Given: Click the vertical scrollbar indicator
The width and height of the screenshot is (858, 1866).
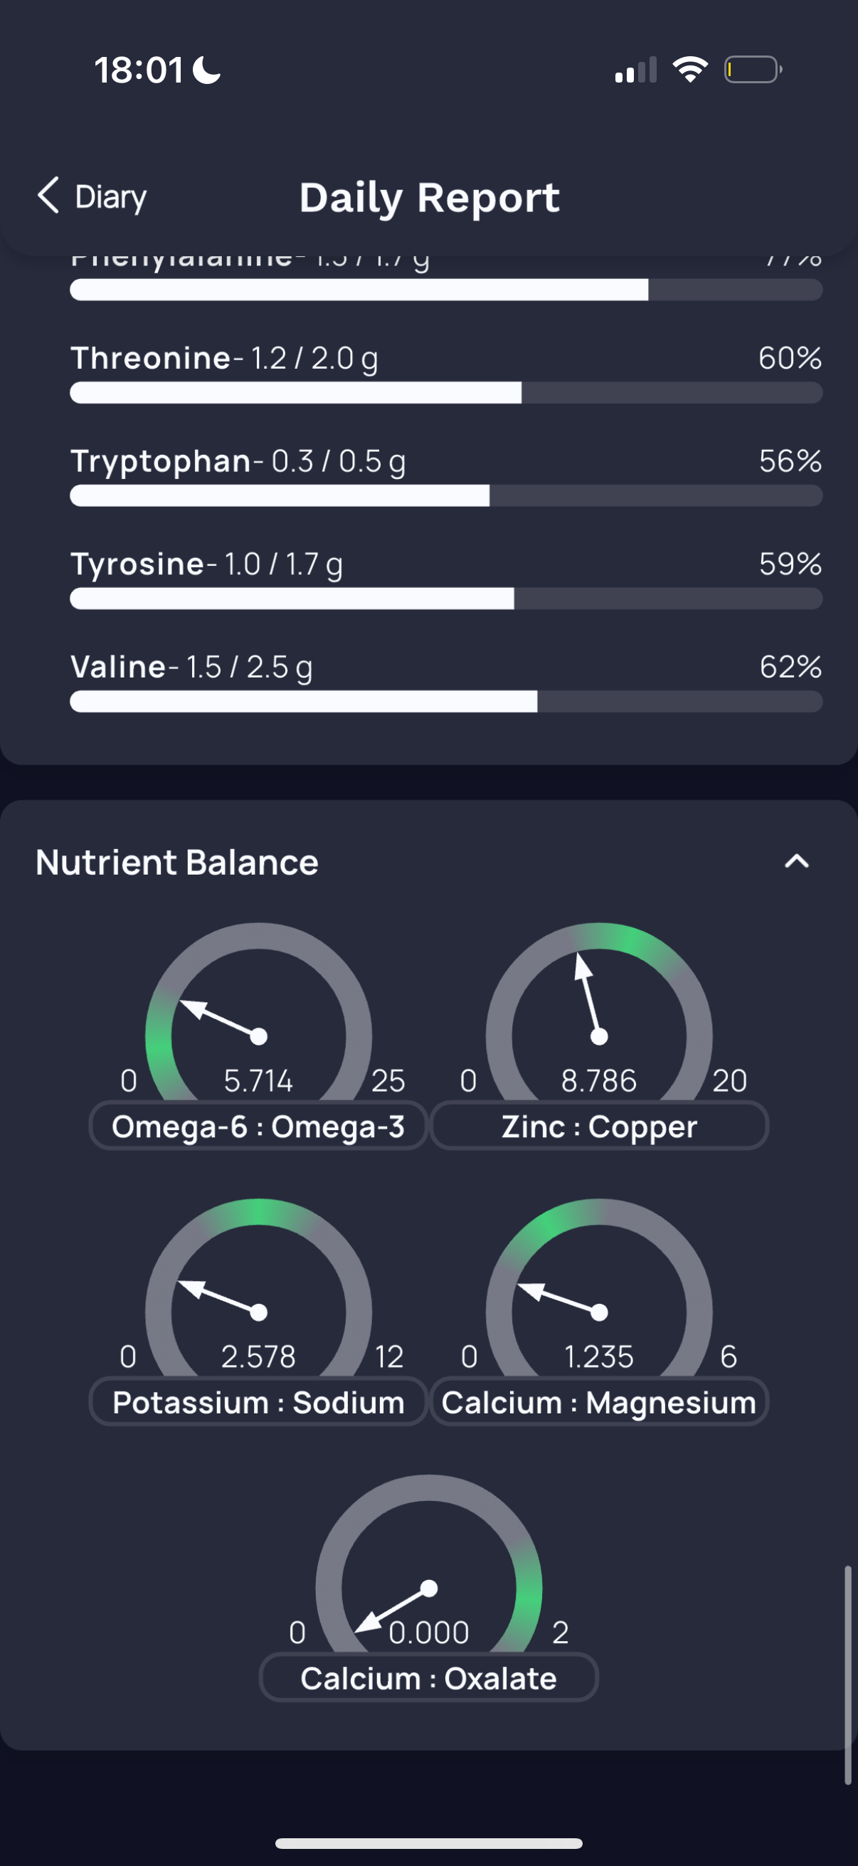Looking at the screenshot, I should click(848, 1675).
